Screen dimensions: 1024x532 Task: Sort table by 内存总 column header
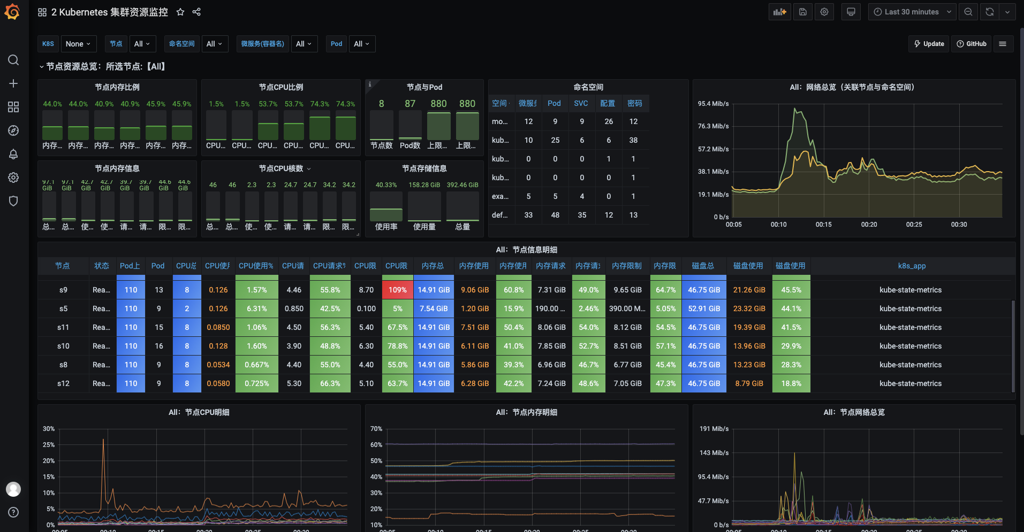(x=433, y=266)
